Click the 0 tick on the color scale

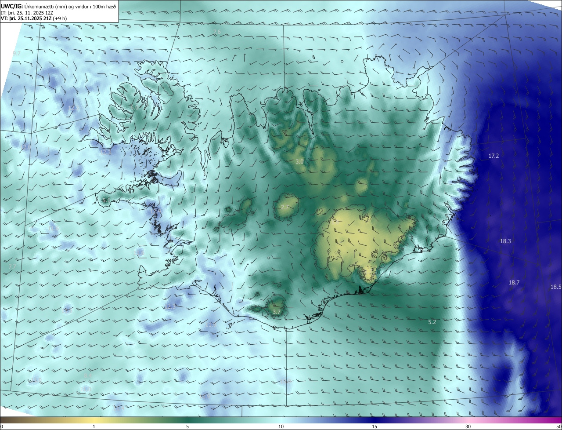click(x=2, y=426)
